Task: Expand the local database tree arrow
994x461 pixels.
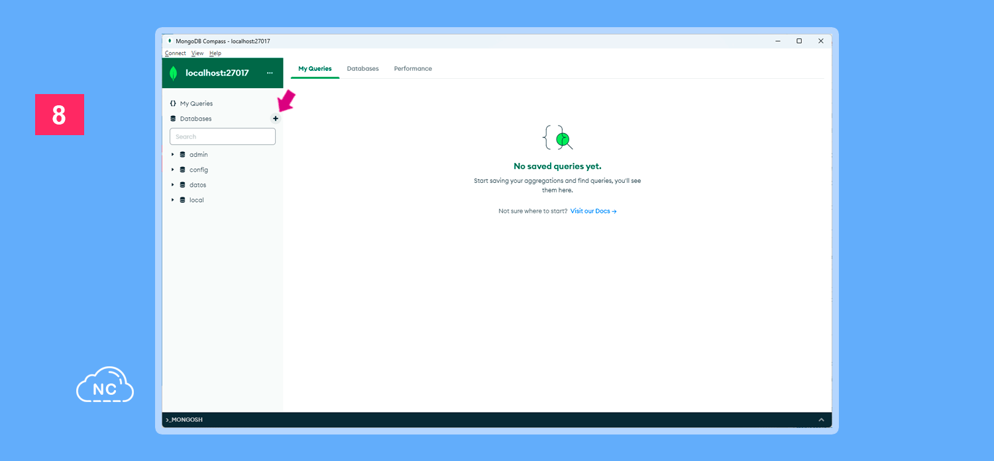Action: (x=173, y=200)
